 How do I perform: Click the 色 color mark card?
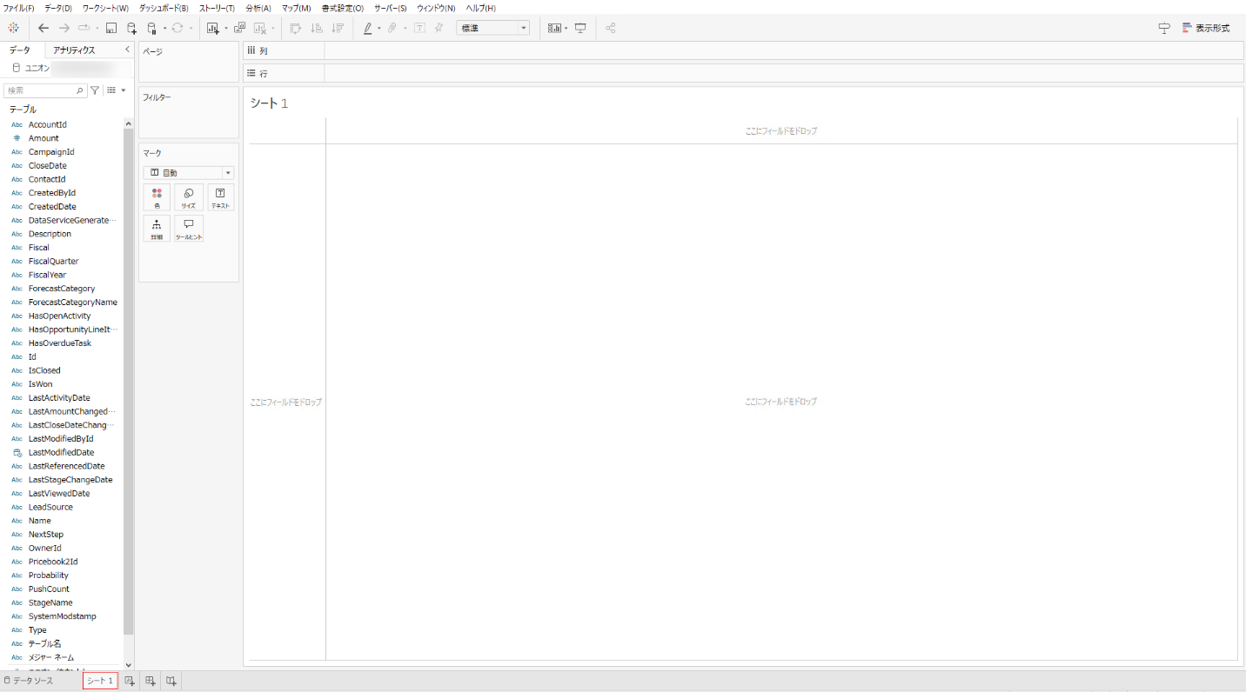coord(157,197)
